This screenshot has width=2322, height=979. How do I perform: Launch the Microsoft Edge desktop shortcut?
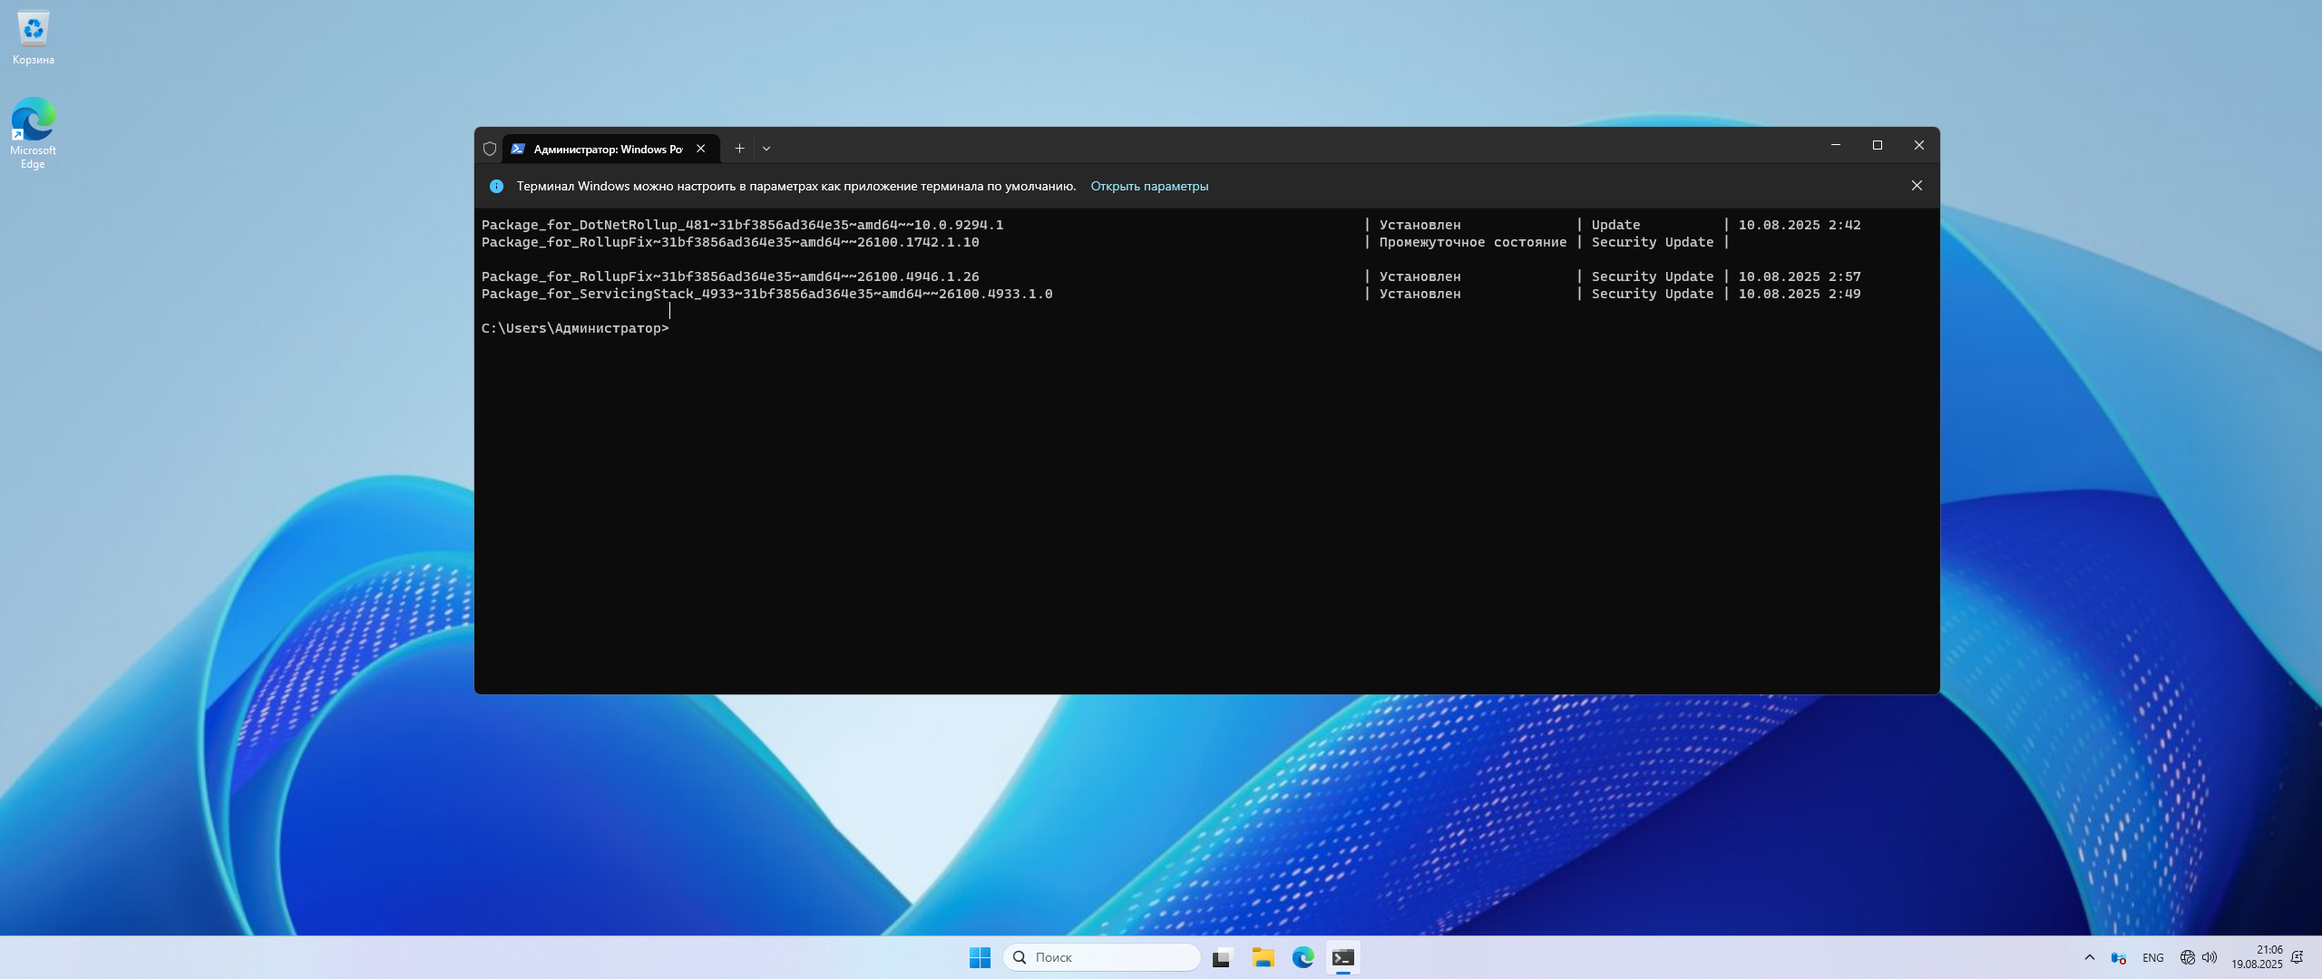click(33, 133)
